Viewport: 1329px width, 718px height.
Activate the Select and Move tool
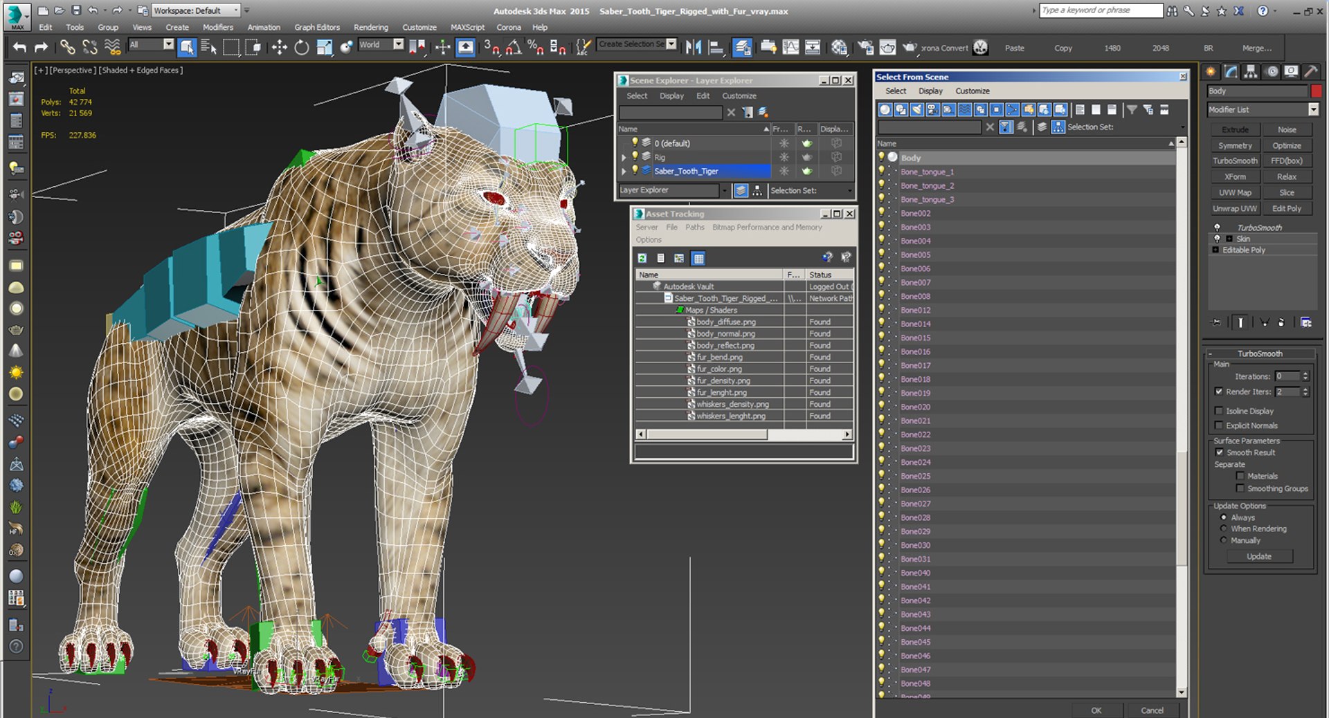point(279,47)
